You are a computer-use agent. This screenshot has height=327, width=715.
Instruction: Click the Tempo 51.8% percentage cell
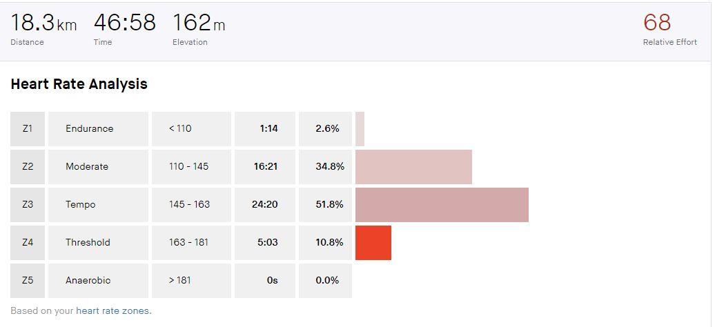click(x=325, y=205)
